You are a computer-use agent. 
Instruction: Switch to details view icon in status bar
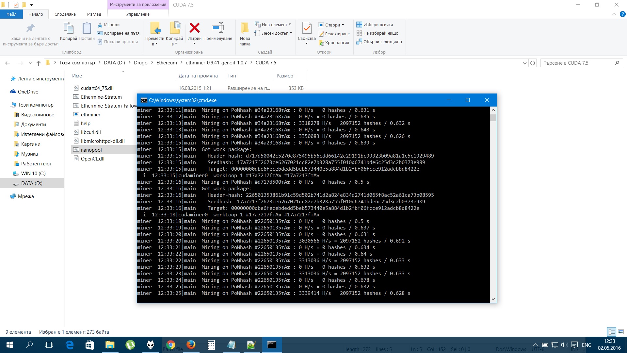[x=612, y=332]
